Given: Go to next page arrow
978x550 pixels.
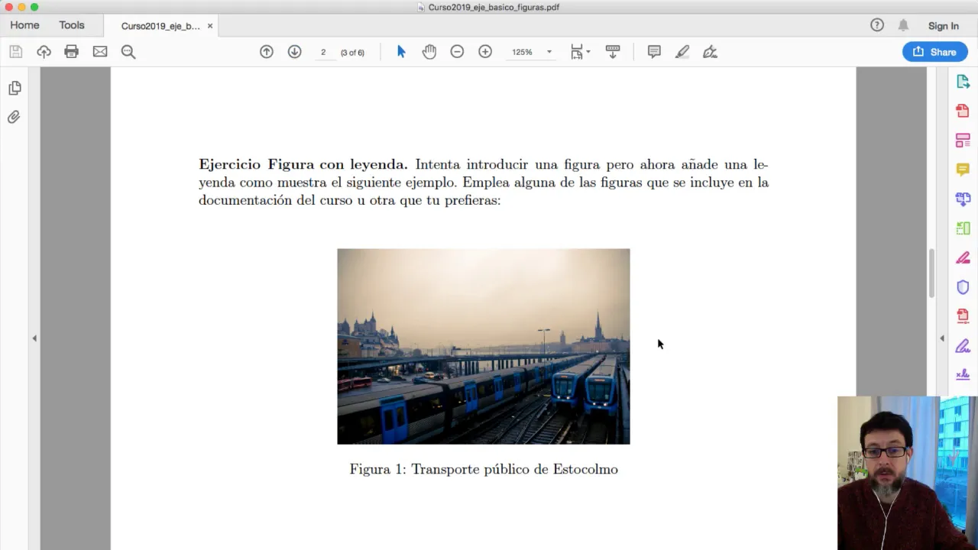Looking at the screenshot, I should [295, 52].
